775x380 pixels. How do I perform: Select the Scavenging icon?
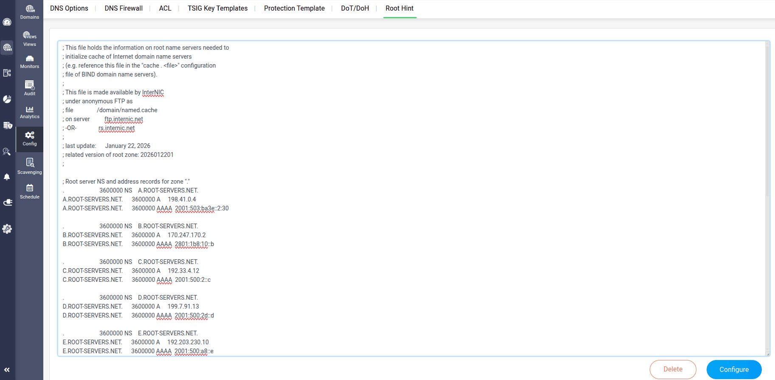(29, 166)
